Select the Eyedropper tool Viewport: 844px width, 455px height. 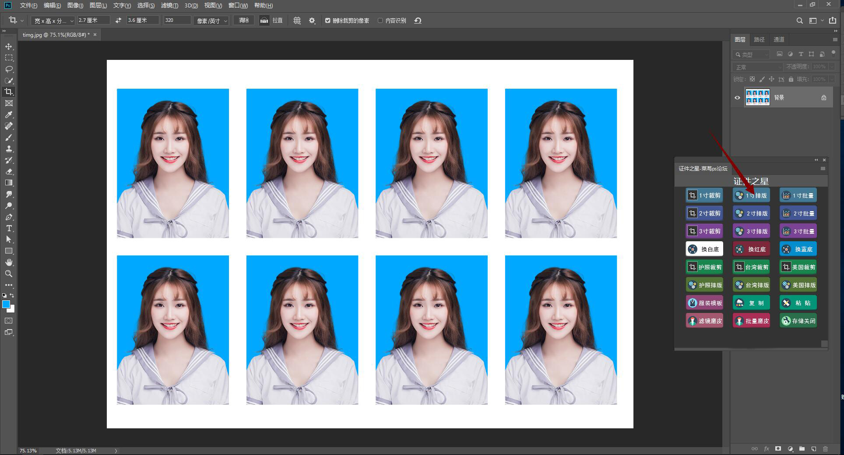coord(9,115)
